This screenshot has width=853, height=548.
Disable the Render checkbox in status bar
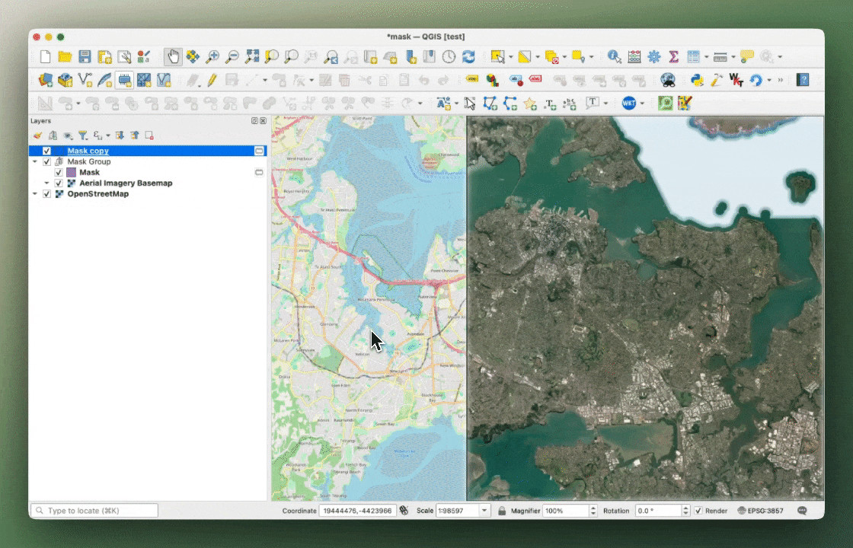tap(698, 511)
